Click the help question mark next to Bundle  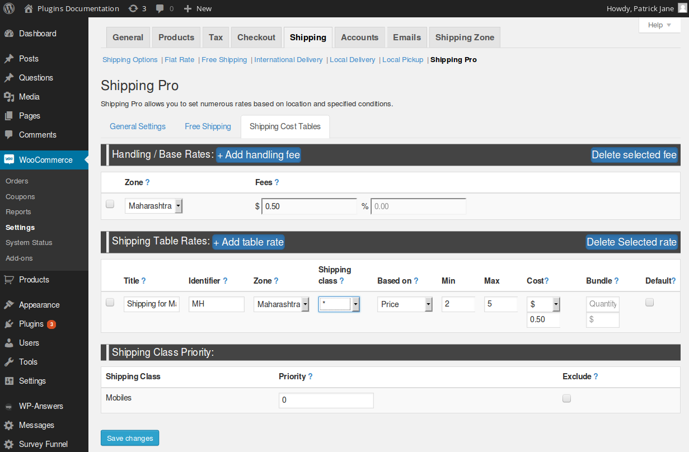[616, 281]
